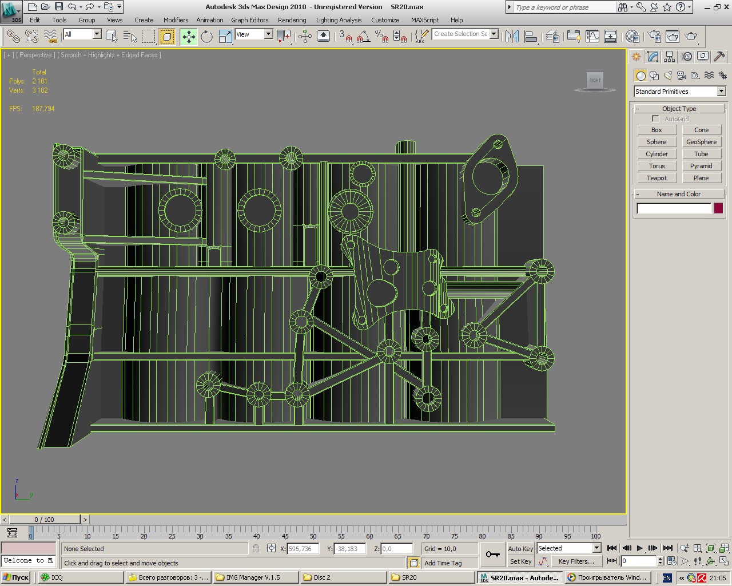Open the SR20 folder taskbar button
Image resolution: width=732 pixels, height=586 pixels.
(432, 577)
